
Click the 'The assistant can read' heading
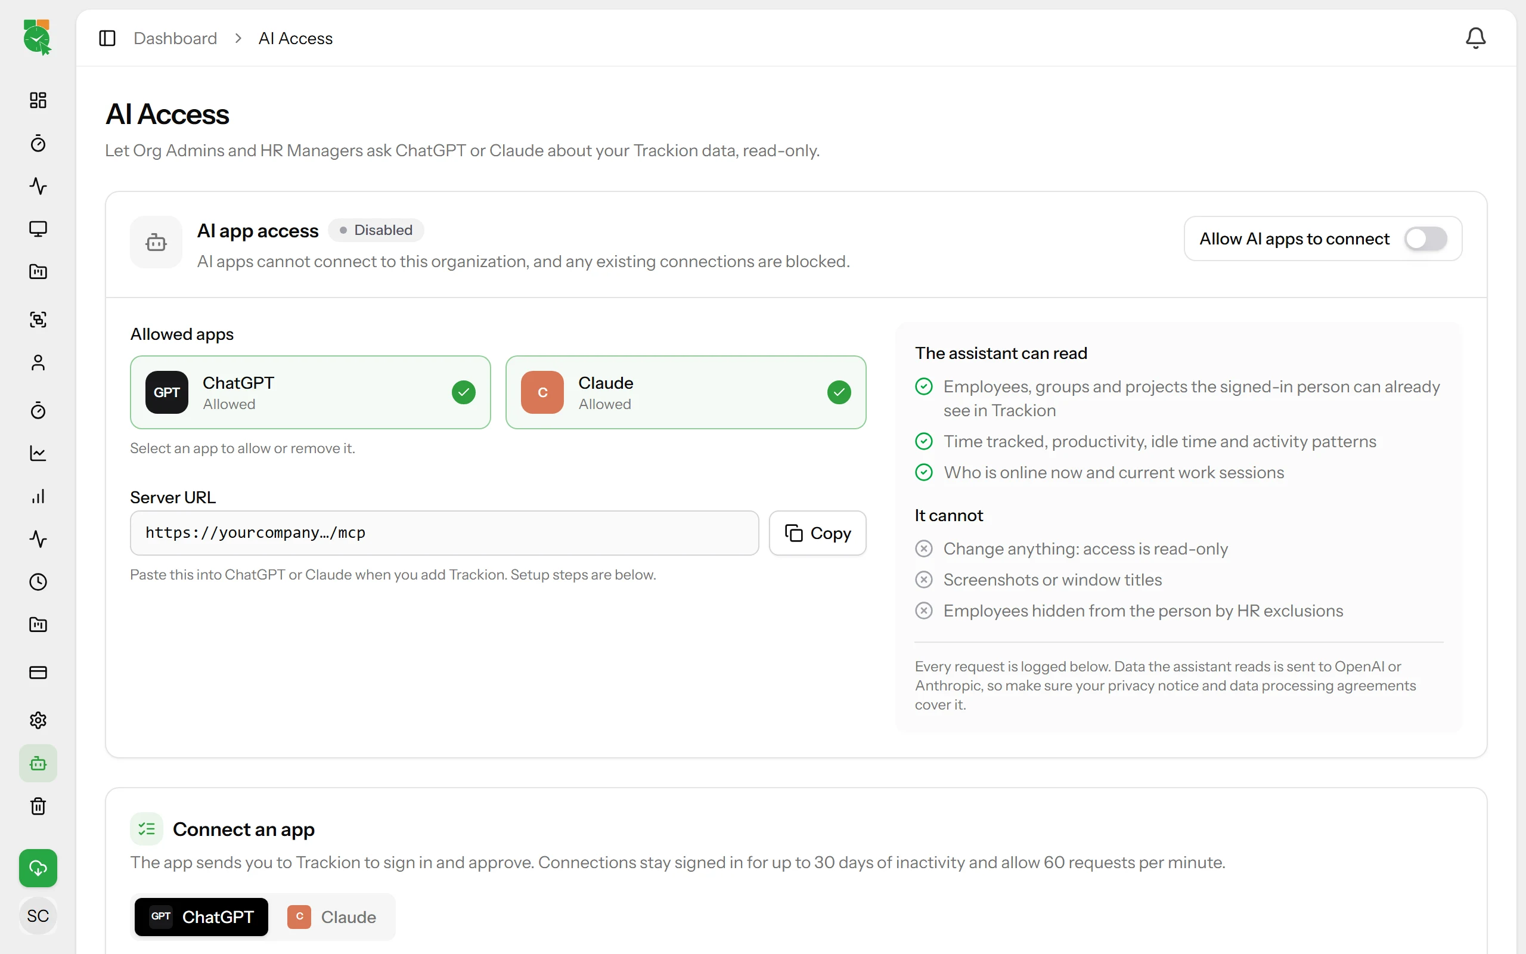tap(1001, 354)
